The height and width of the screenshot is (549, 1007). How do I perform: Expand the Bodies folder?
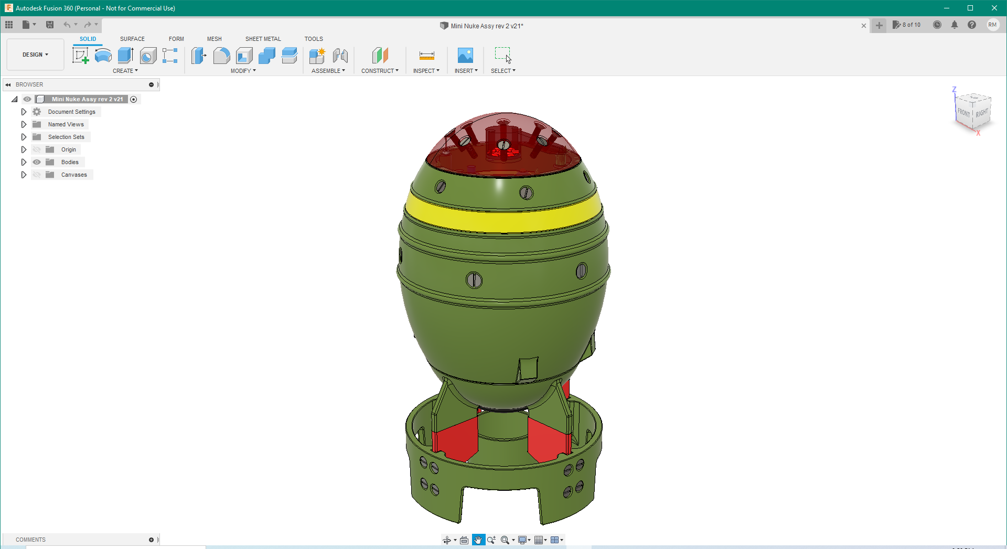(24, 162)
